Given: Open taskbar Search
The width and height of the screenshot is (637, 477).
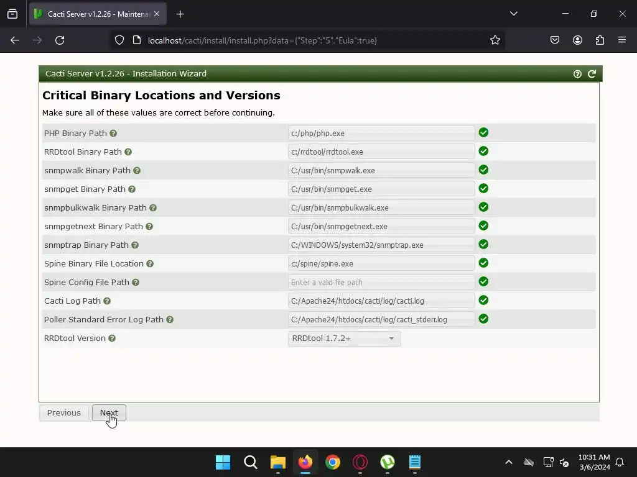Looking at the screenshot, I should tap(250, 462).
